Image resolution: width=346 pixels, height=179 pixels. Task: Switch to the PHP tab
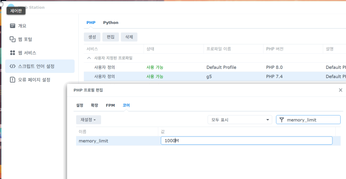(91, 23)
